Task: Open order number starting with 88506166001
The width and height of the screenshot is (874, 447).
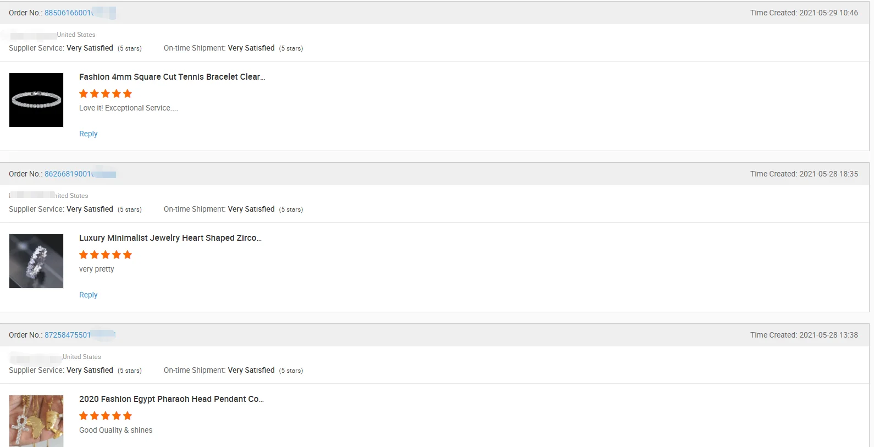Action: coord(68,13)
